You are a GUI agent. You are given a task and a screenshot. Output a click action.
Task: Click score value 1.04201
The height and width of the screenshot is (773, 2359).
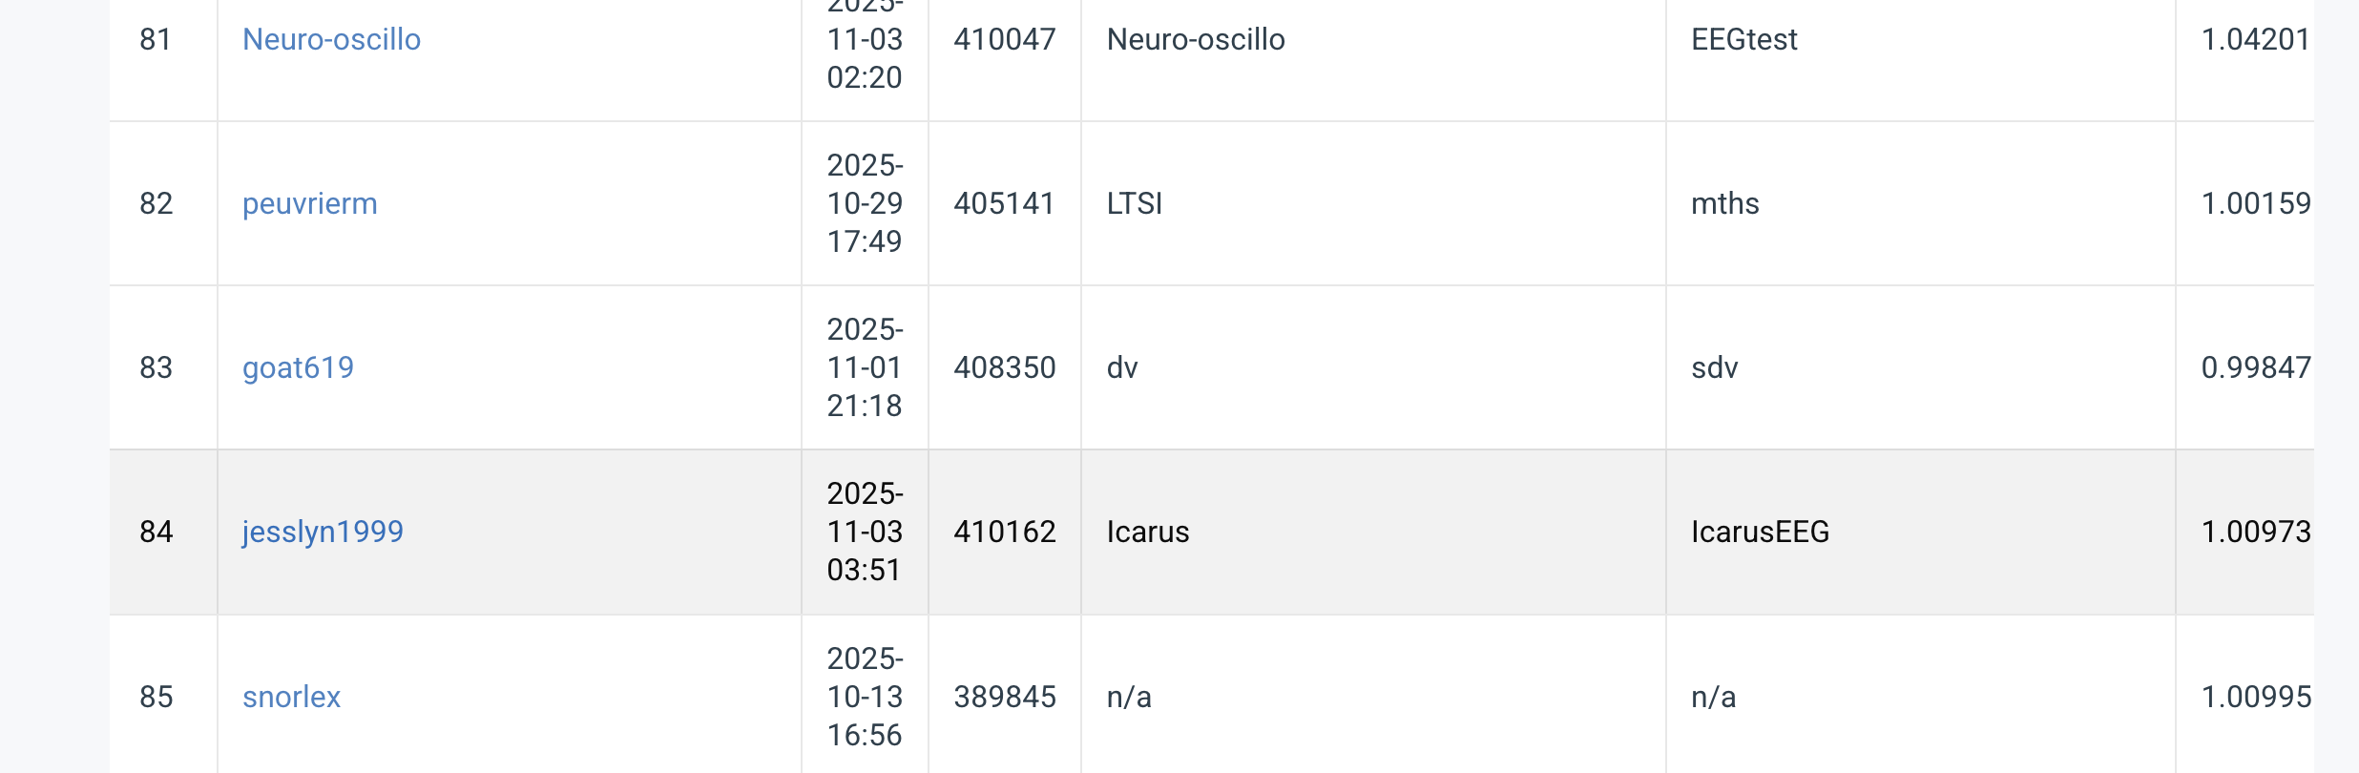[x=2255, y=39]
